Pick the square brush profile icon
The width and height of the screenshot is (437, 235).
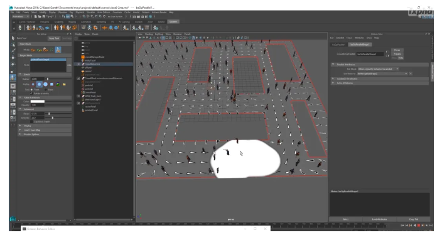click(x=51, y=84)
